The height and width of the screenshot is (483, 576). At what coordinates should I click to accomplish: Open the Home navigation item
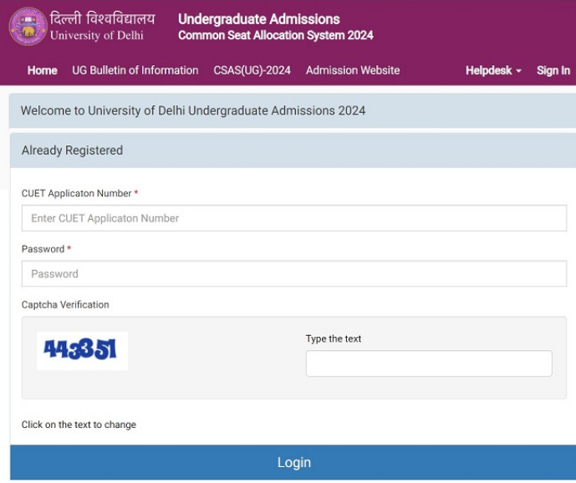coord(43,70)
